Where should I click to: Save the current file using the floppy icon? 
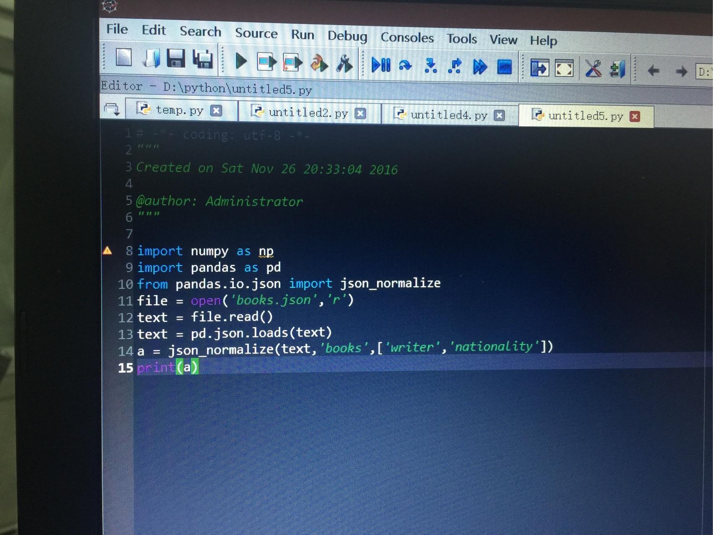click(176, 59)
